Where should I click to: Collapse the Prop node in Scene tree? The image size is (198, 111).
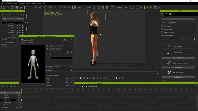pyautogui.click(x=3, y=40)
